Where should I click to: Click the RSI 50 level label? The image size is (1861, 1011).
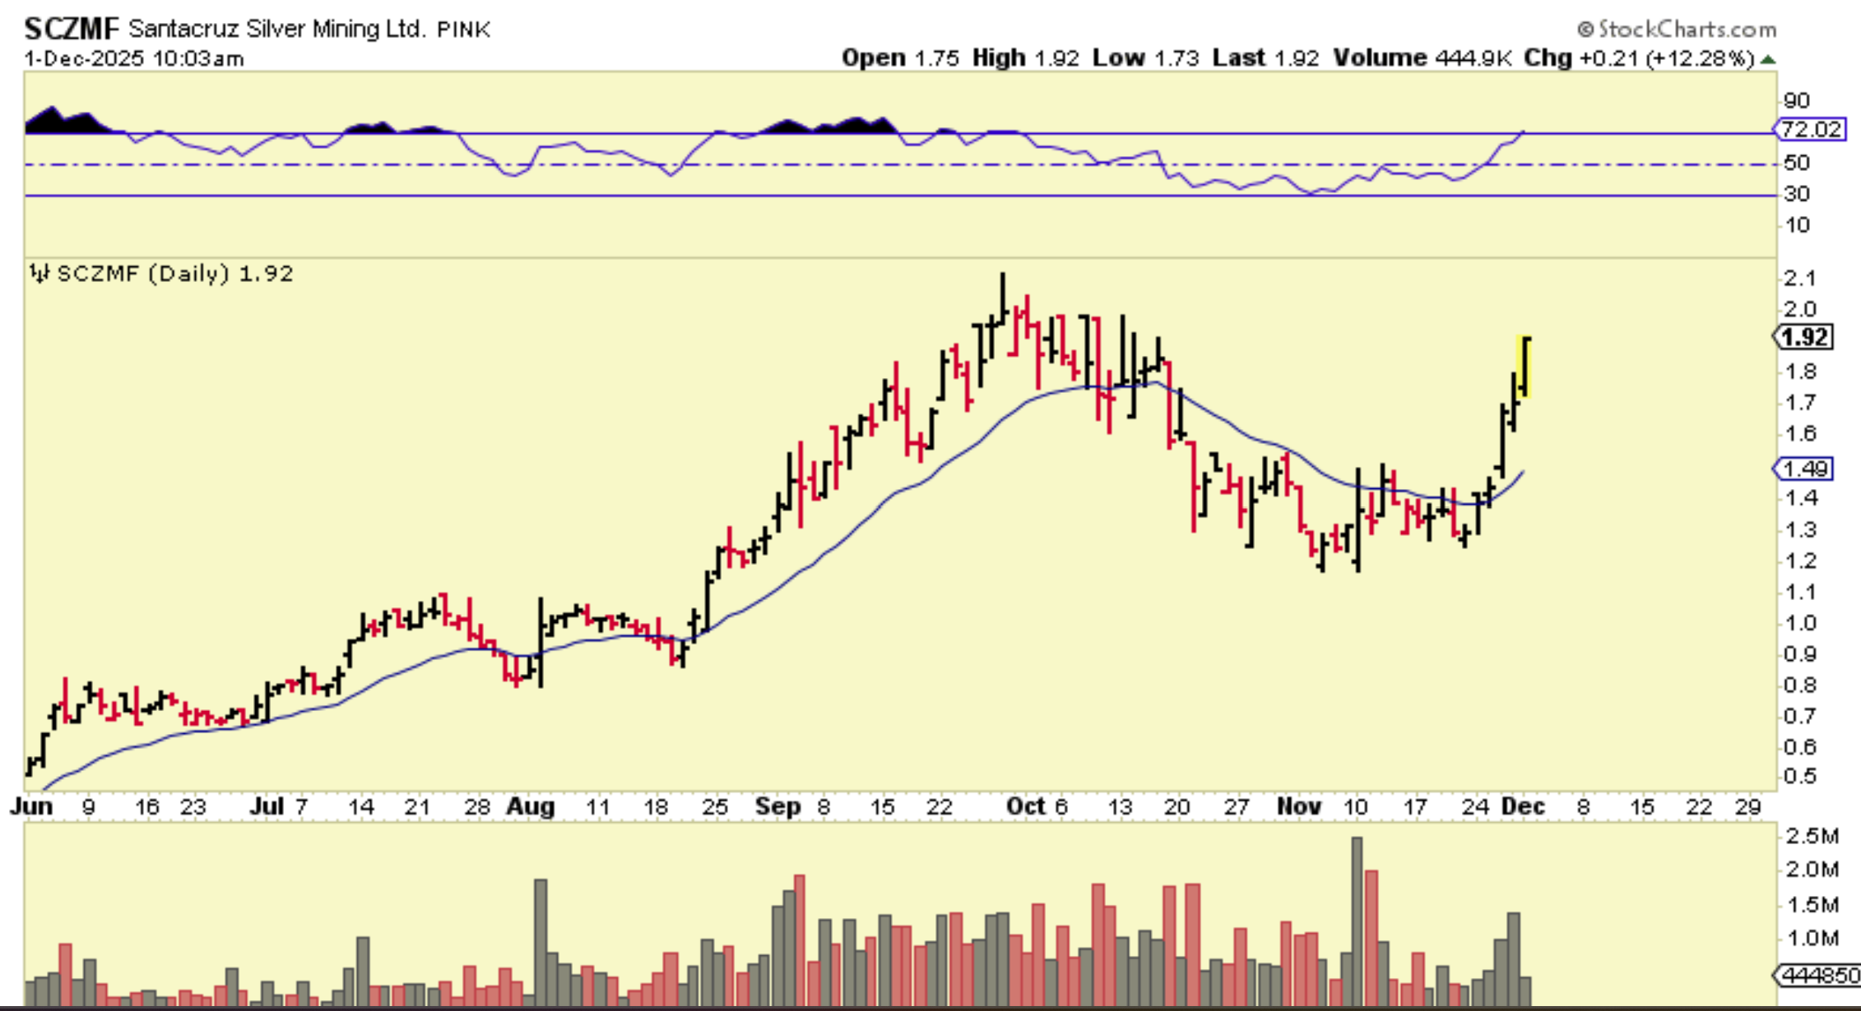(x=1796, y=163)
